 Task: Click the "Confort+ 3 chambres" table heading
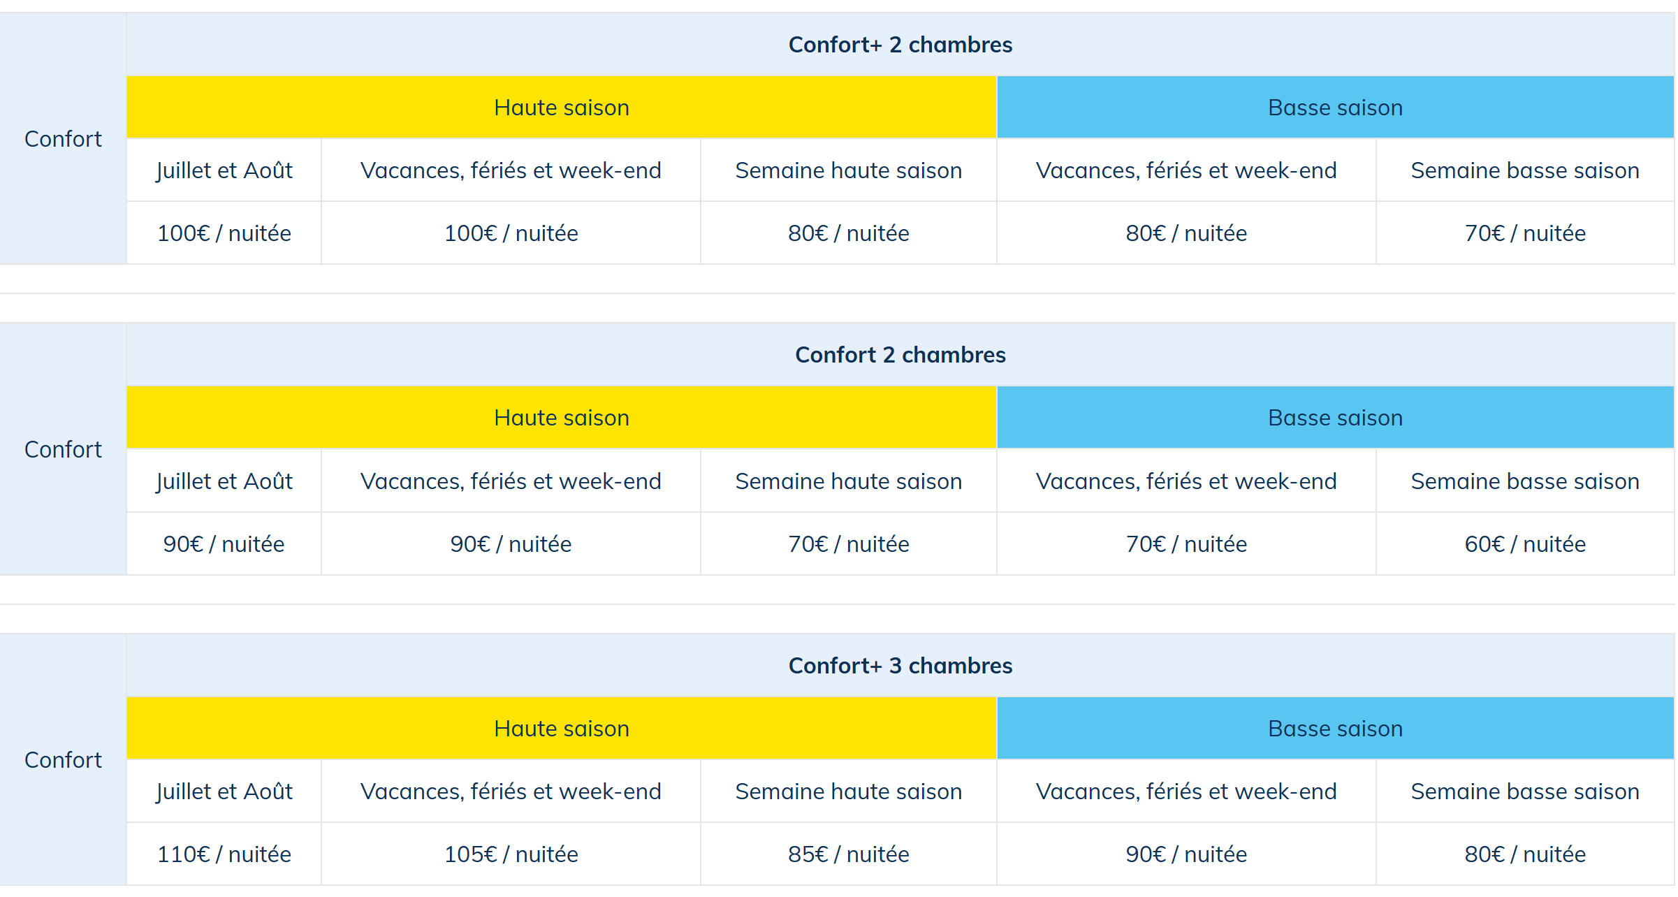tap(900, 666)
